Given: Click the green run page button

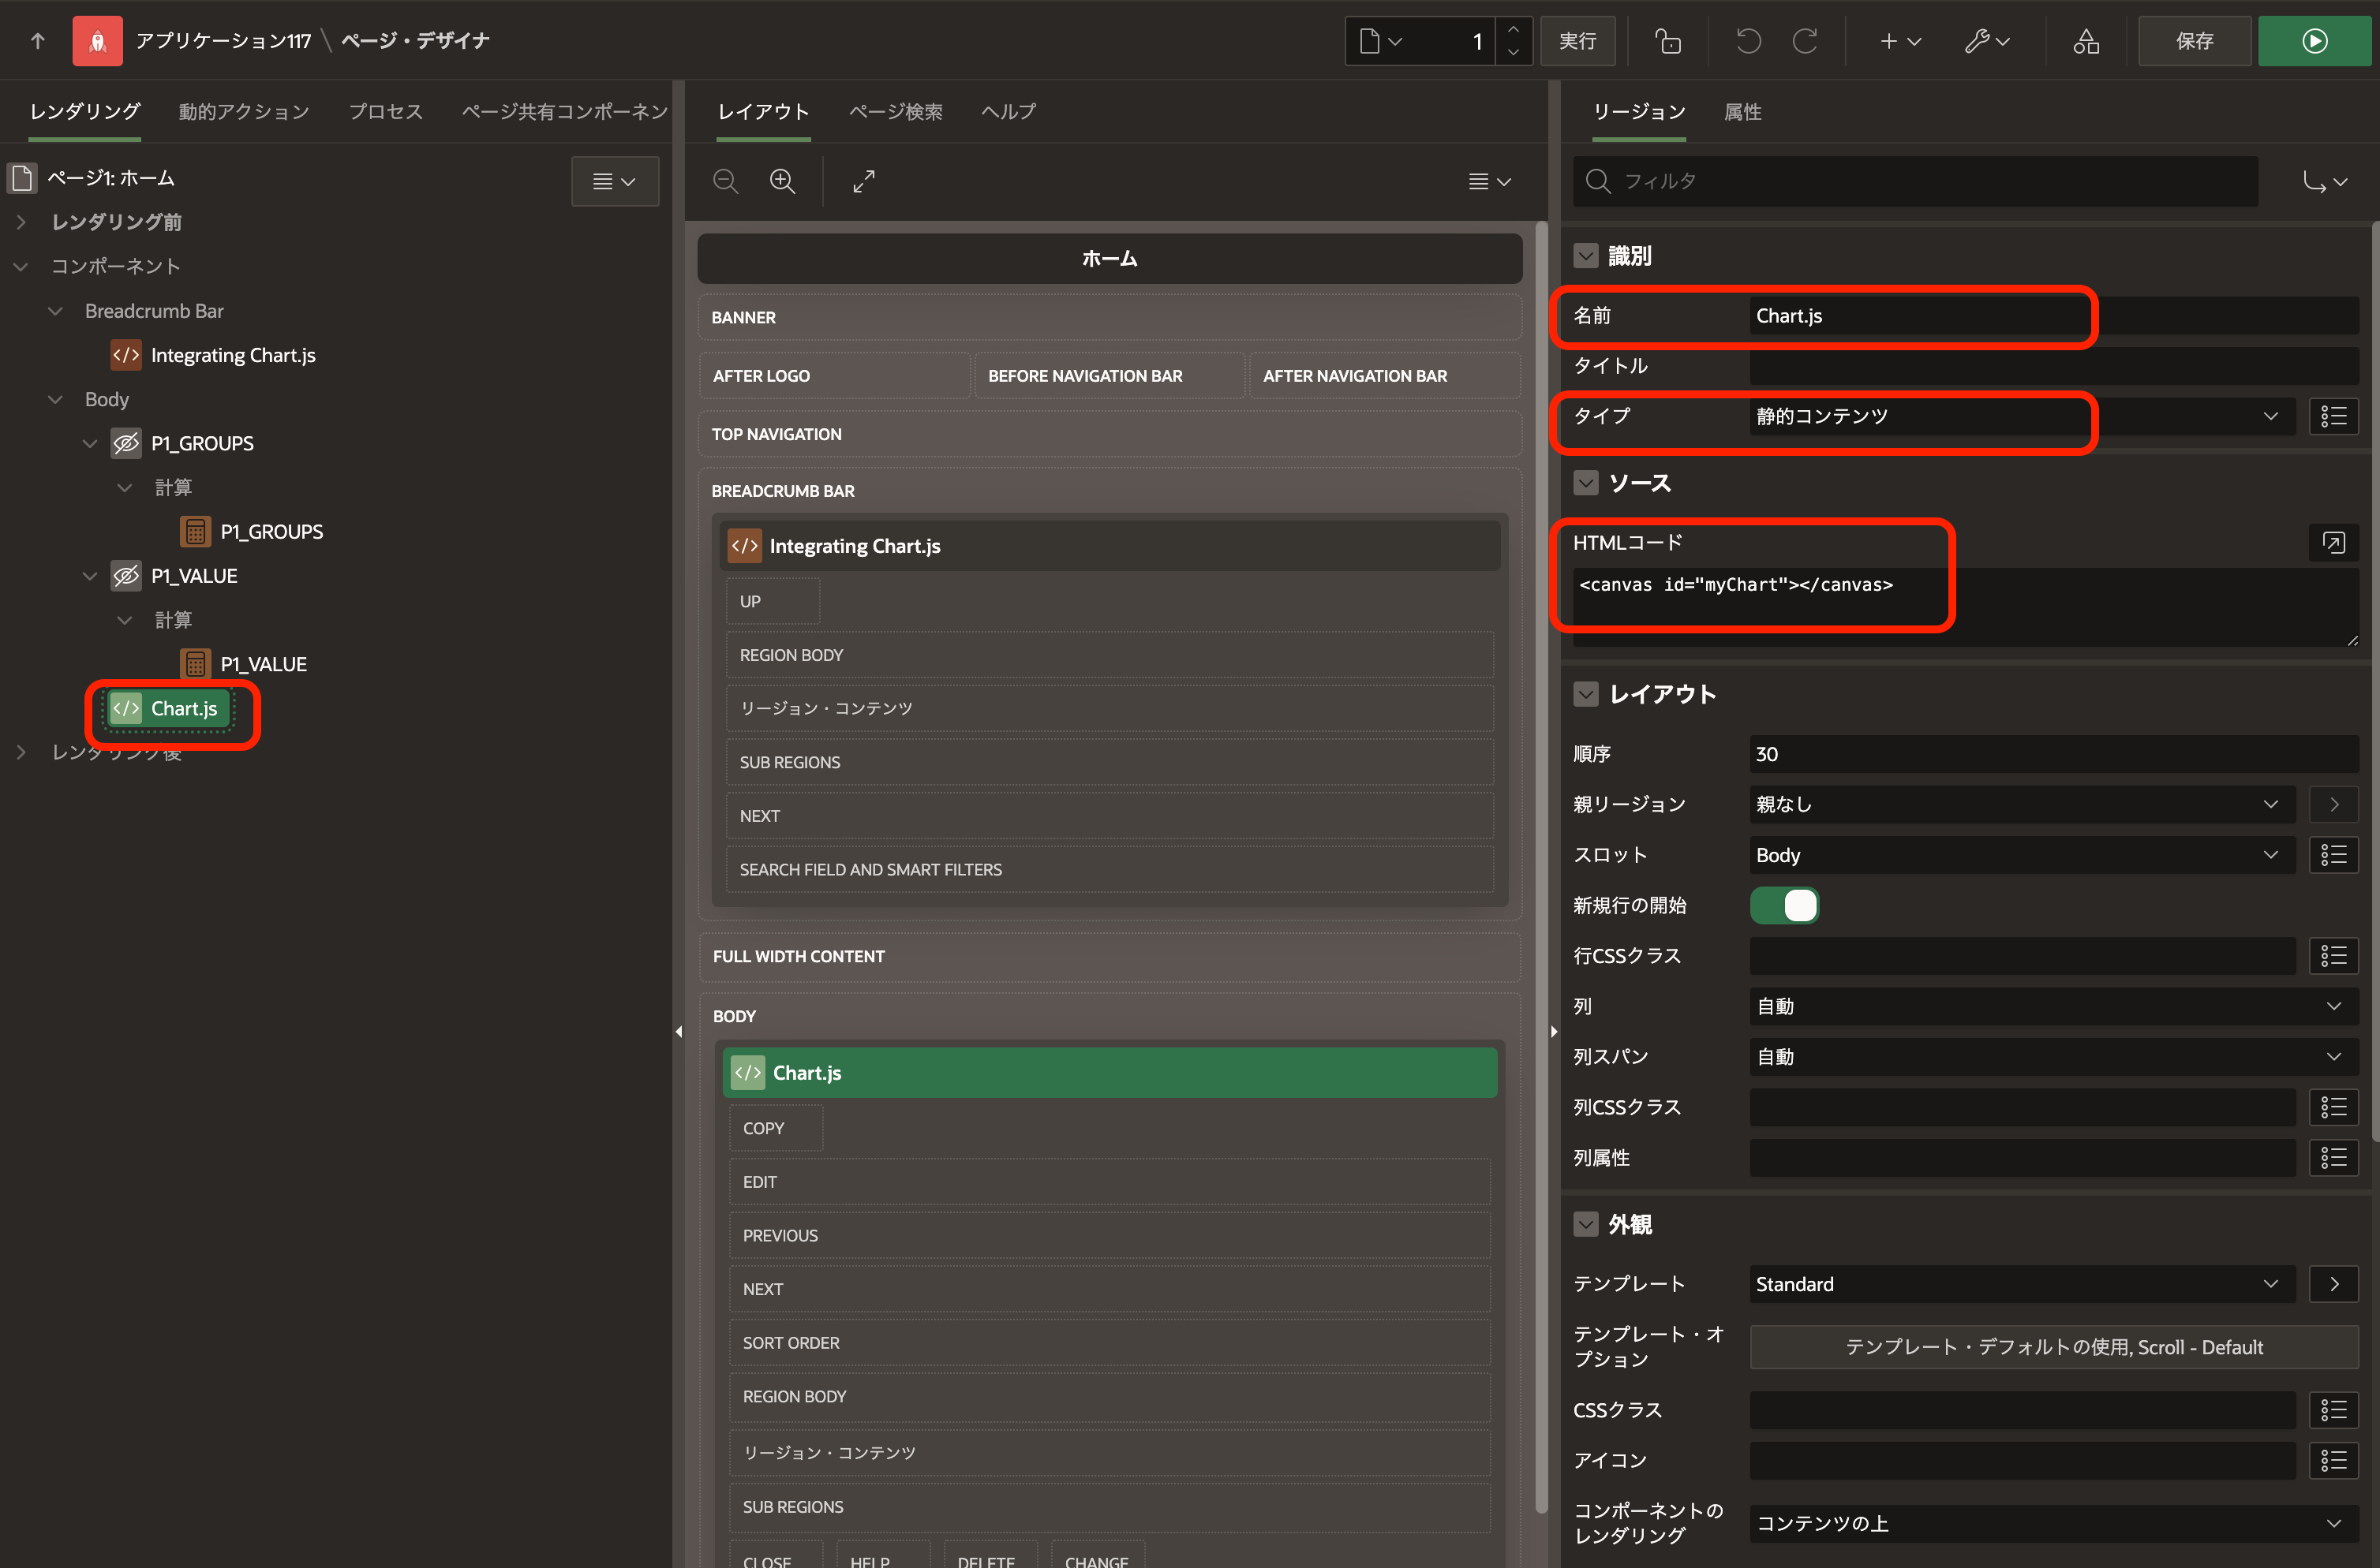Looking at the screenshot, I should point(2315,41).
